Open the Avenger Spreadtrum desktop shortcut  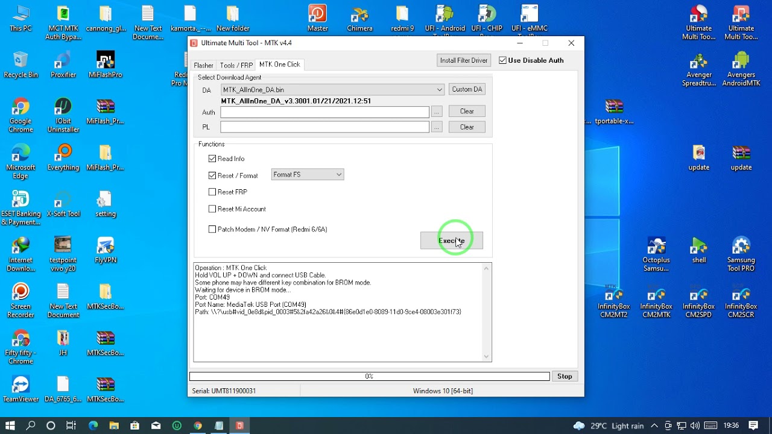(x=698, y=69)
